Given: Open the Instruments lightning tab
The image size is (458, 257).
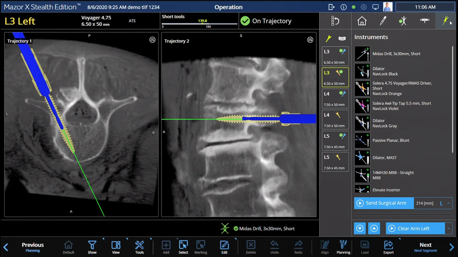Looking at the screenshot, I should click(x=445, y=21).
